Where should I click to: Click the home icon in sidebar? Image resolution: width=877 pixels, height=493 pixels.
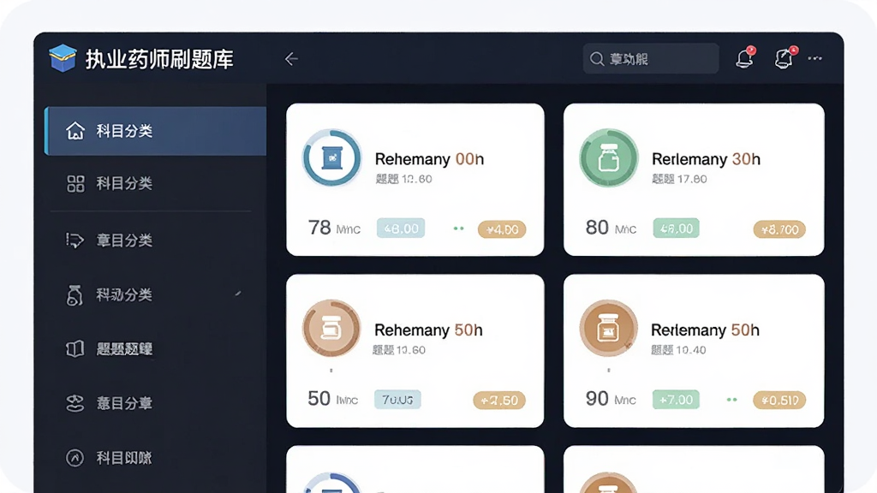75,131
